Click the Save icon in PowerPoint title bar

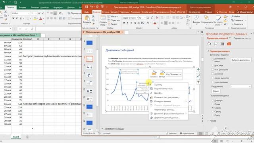coord(87,7)
